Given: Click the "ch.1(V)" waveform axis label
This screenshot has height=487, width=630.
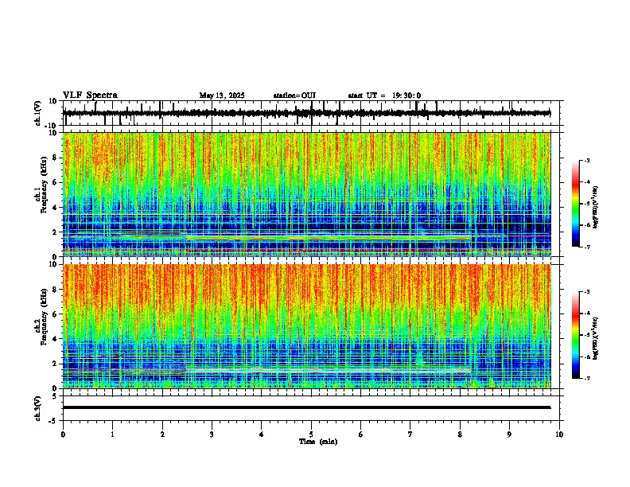Looking at the screenshot, I should coord(38,113).
